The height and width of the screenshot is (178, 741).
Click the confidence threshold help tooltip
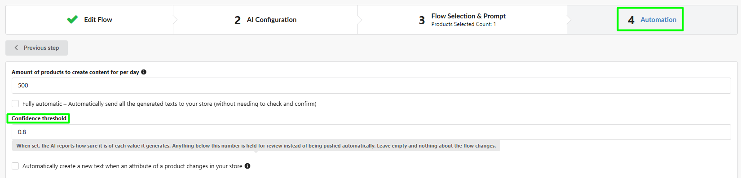(256, 146)
